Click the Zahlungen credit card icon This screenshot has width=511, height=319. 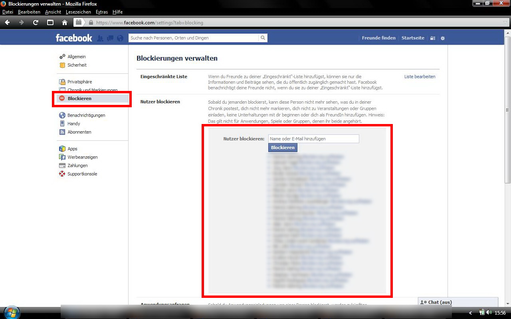tap(62, 165)
